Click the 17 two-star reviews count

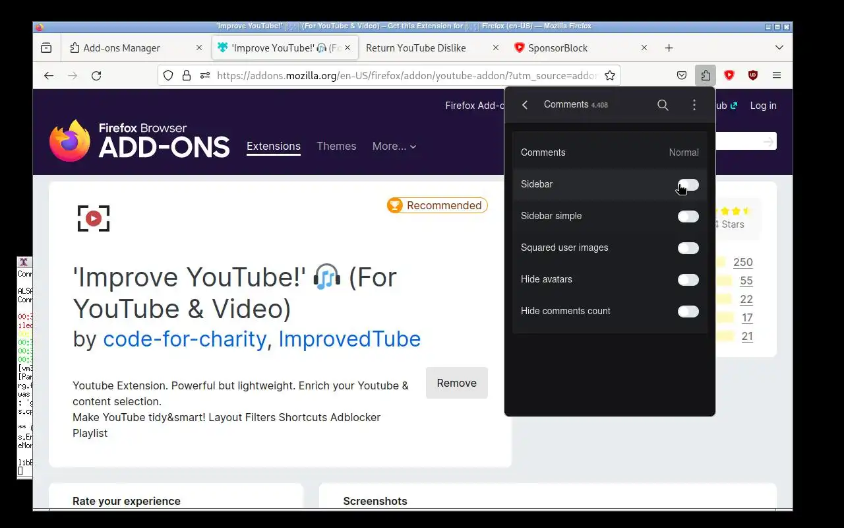[747, 317]
